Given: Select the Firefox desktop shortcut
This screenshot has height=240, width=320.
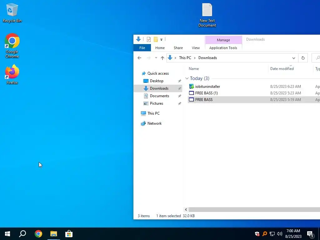Looking at the screenshot, I should (12, 74).
